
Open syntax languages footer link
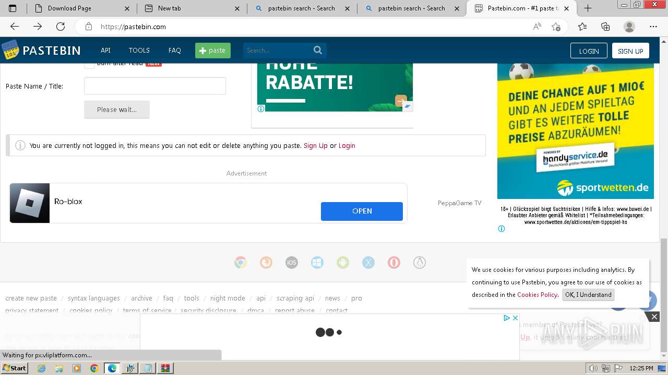94,298
